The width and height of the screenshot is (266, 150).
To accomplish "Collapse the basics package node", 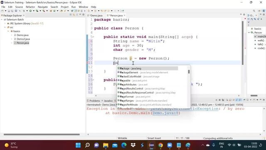I will pyautogui.click(x=8, y=31).
